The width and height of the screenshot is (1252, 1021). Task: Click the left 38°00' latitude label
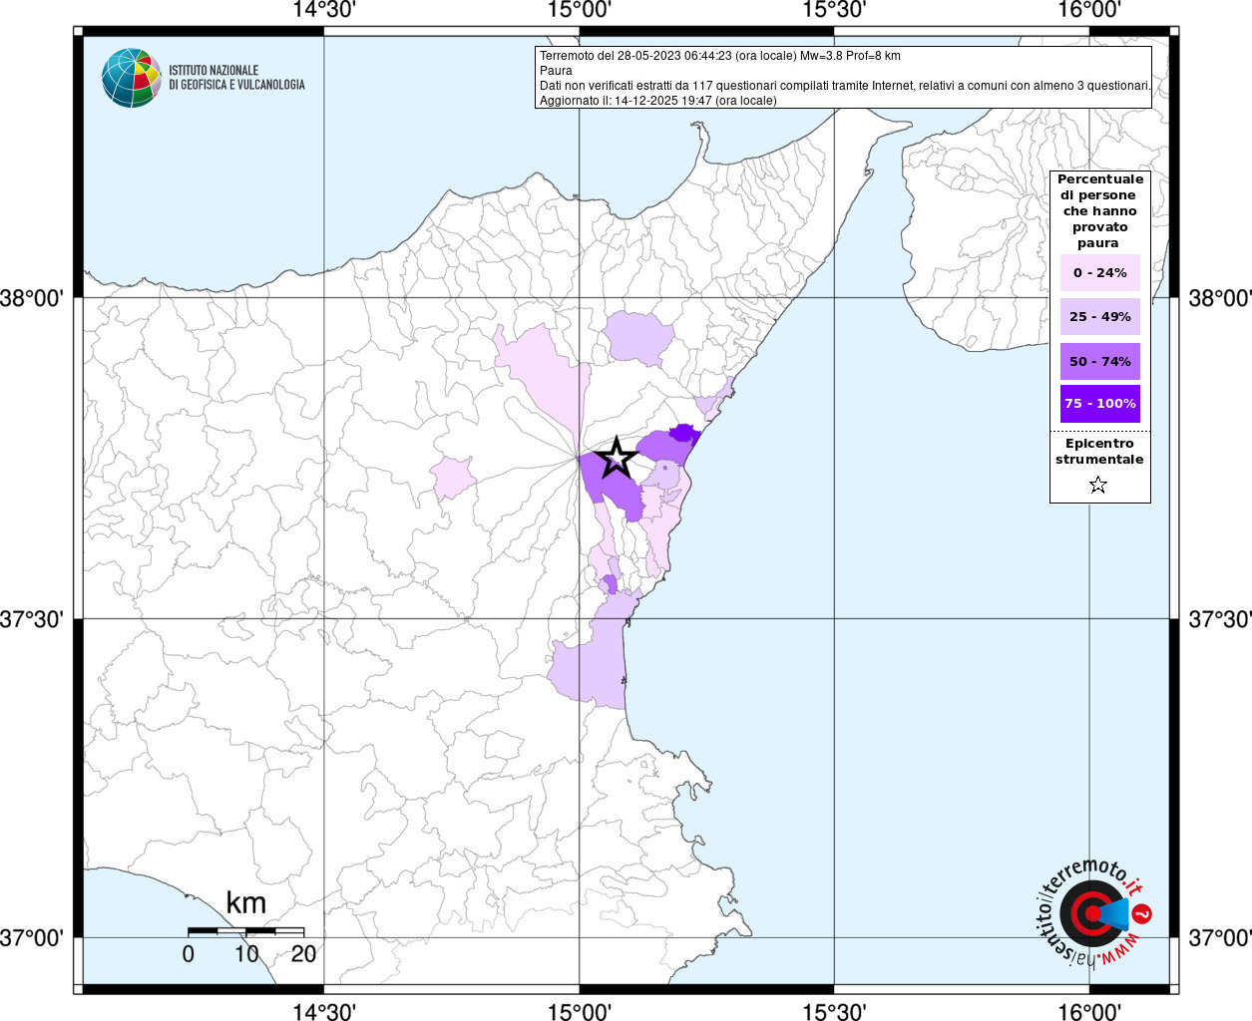(x=33, y=297)
